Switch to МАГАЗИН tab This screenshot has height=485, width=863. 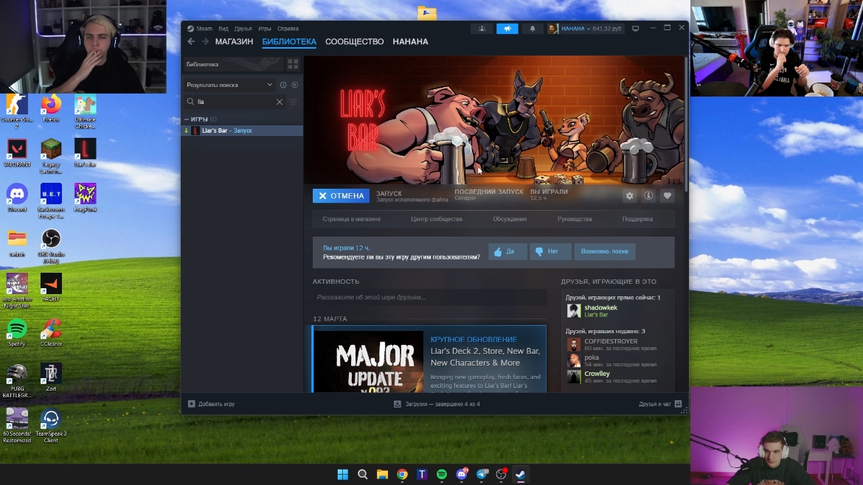[234, 42]
